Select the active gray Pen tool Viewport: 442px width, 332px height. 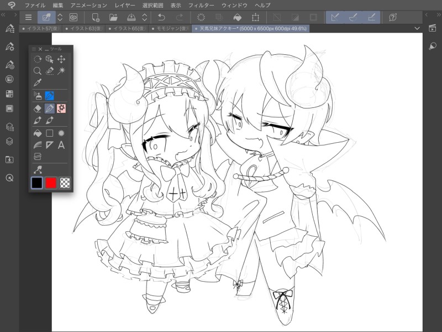49,108
